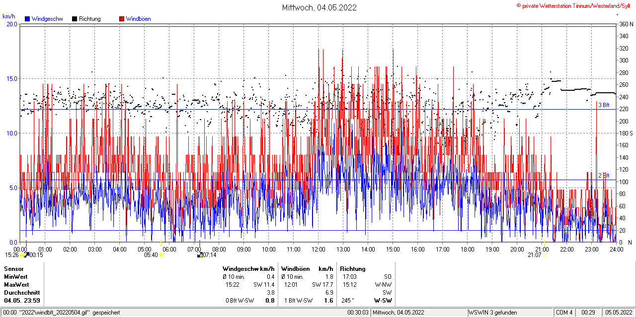
Task: Click the 15:00 time axis label
Action: click(393, 249)
